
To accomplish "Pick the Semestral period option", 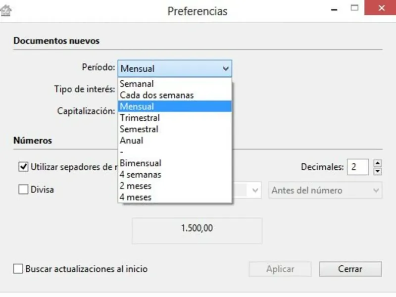I will click(x=139, y=129).
